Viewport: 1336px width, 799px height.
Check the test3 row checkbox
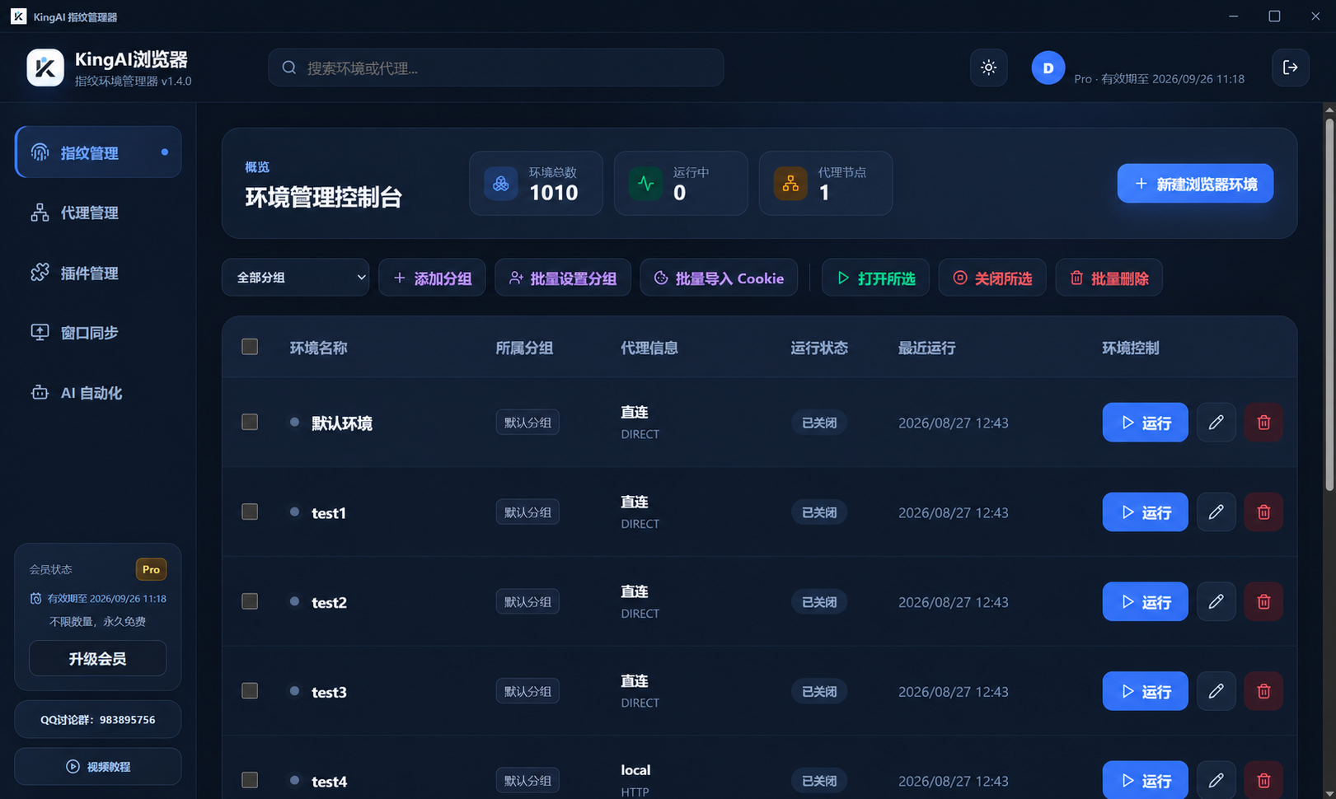pyautogui.click(x=250, y=690)
